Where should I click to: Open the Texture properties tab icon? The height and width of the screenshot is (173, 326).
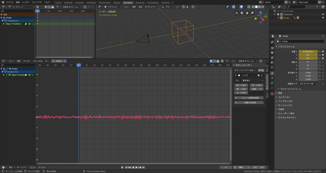pos(272,94)
